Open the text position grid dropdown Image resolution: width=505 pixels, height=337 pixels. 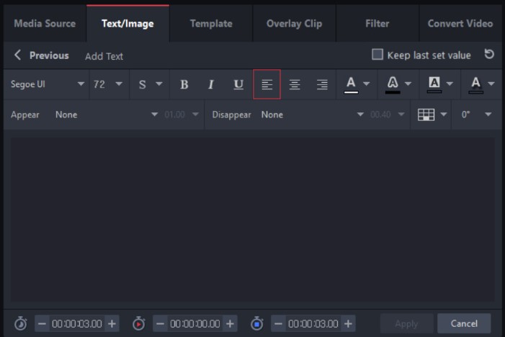(432, 114)
